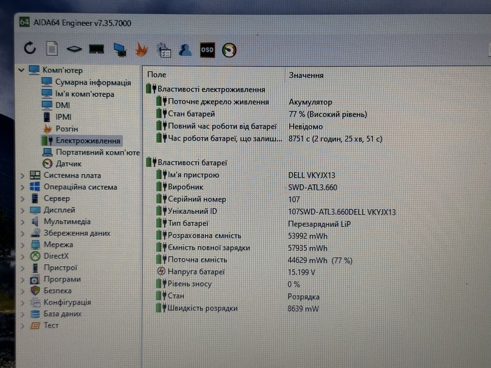Open the Report document icon

52,48
